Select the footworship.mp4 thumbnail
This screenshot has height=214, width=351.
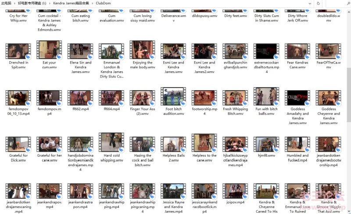point(204,98)
